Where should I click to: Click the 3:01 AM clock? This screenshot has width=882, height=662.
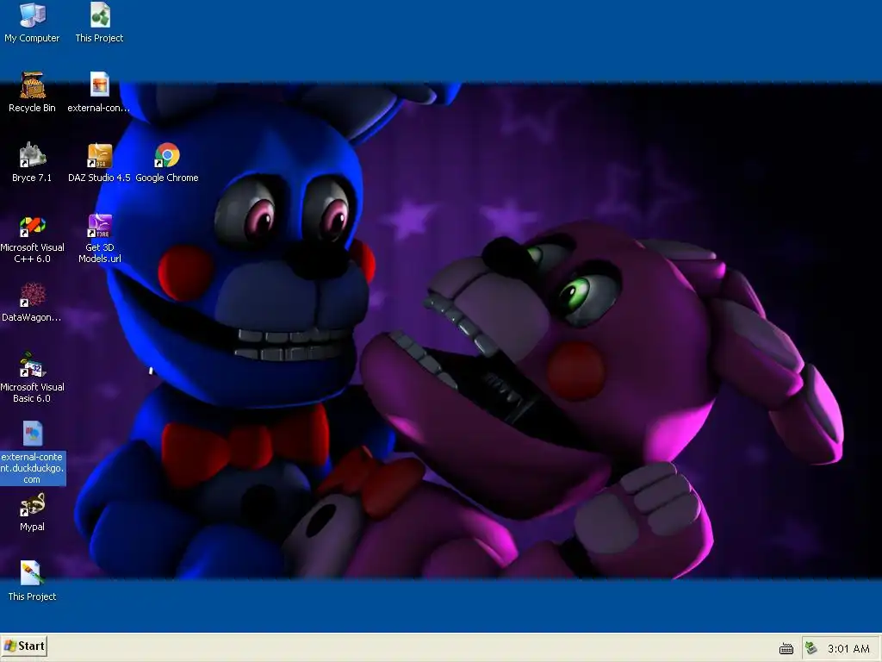tap(848, 648)
